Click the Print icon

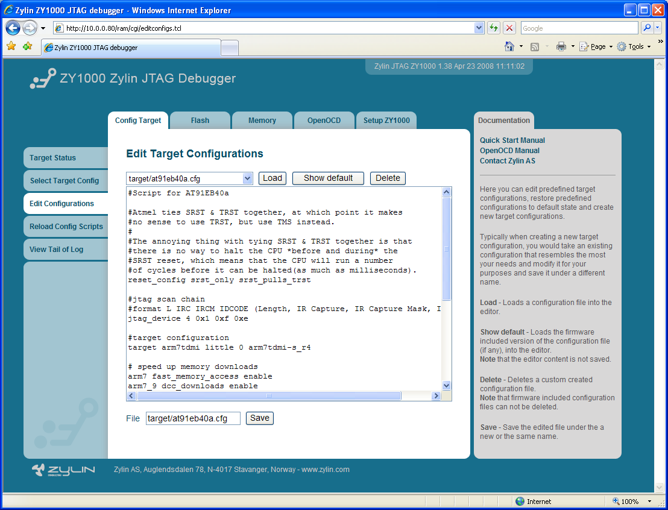pyautogui.click(x=561, y=46)
